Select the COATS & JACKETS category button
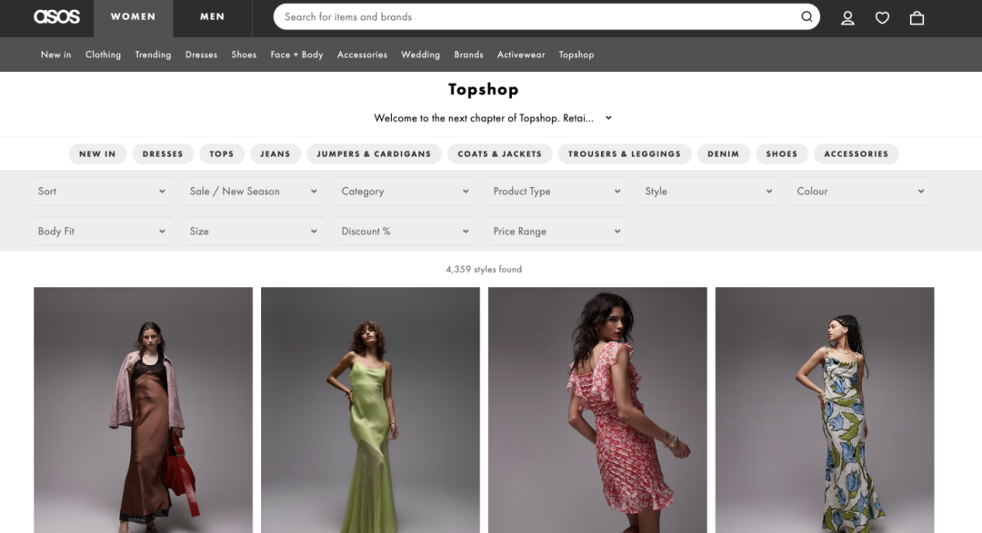 [499, 154]
